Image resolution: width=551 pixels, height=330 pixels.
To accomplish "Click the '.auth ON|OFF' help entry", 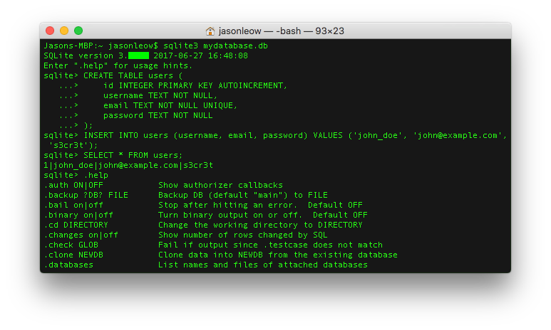I will click(x=73, y=185).
